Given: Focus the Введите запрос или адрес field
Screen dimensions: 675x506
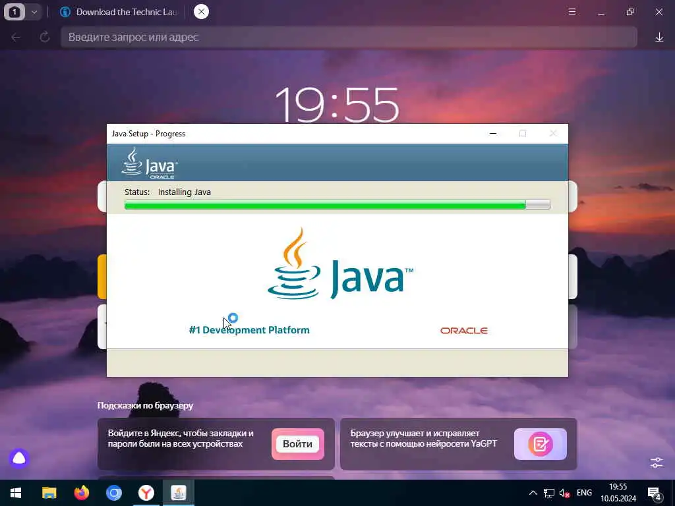Looking at the screenshot, I should [x=349, y=37].
